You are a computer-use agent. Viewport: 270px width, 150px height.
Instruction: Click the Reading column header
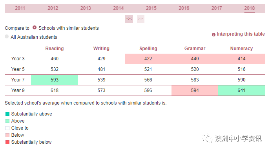(x=55, y=49)
